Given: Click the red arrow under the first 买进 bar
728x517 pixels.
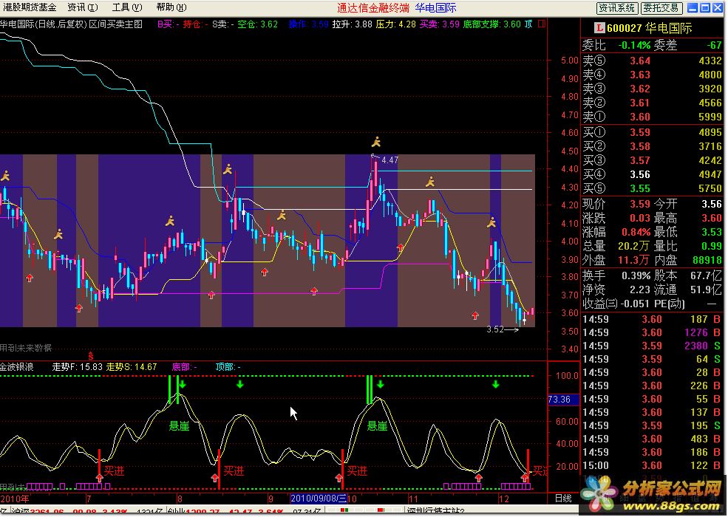Looking at the screenshot, I should pos(99,477).
